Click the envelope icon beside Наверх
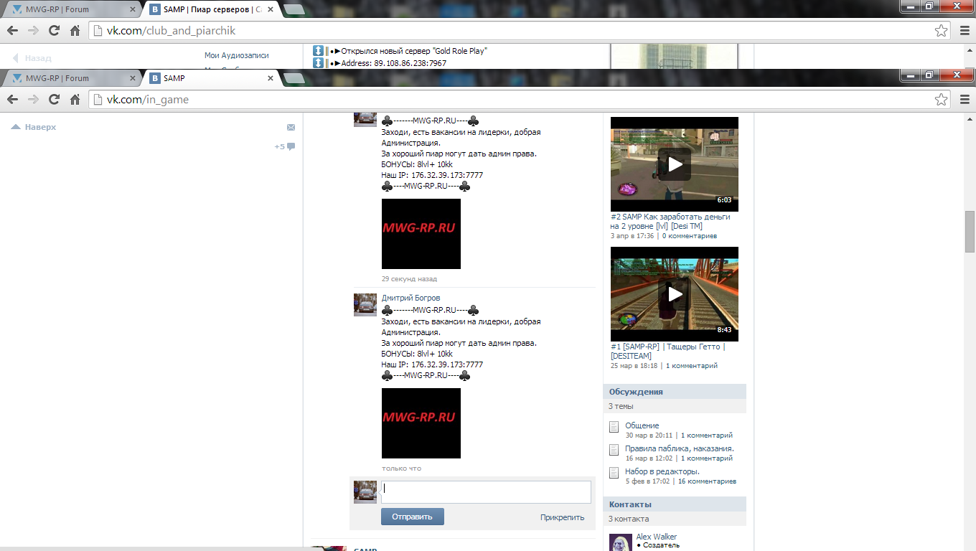 (291, 128)
